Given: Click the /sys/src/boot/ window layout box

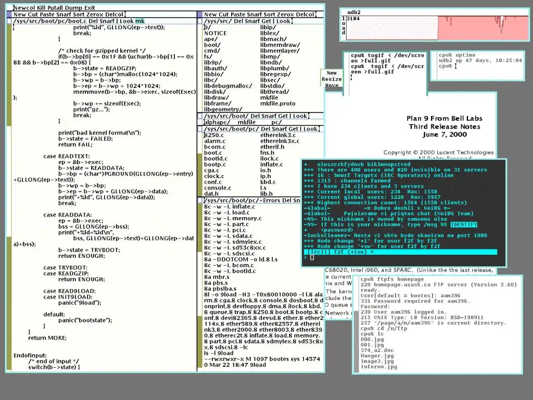Looking at the screenshot, I should click(x=200, y=116).
